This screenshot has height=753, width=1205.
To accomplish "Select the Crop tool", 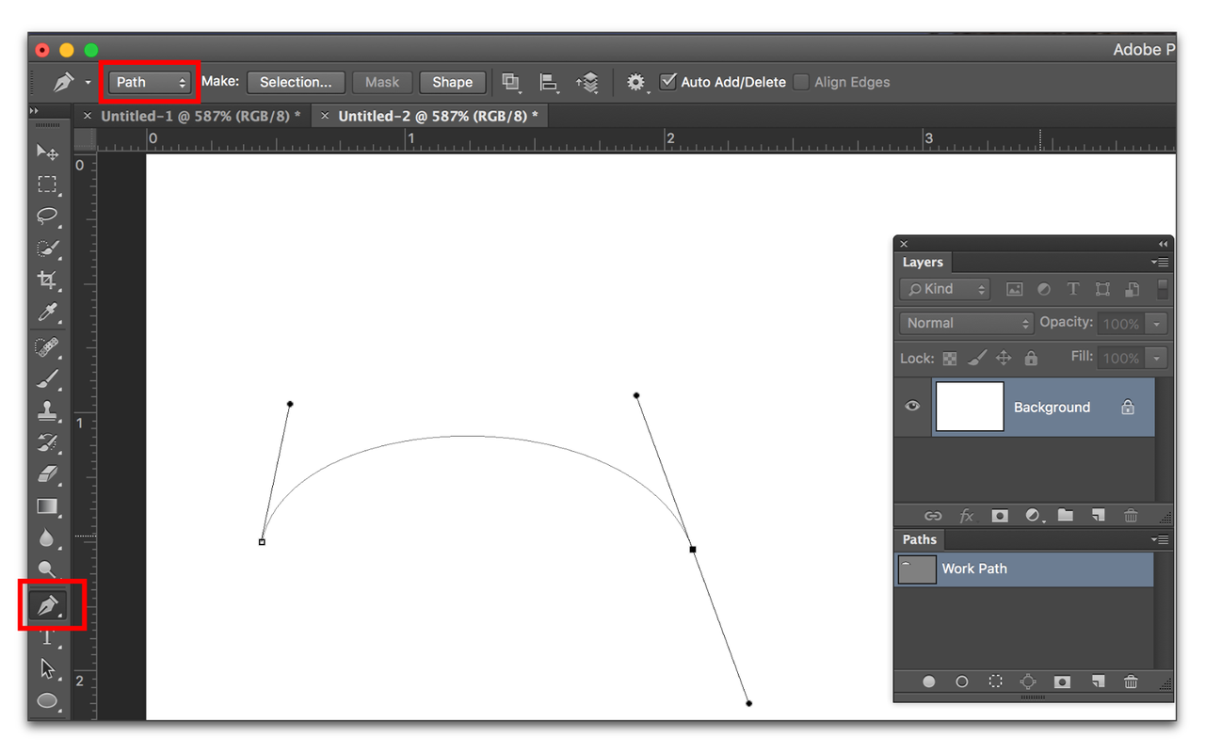I will (49, 280).
